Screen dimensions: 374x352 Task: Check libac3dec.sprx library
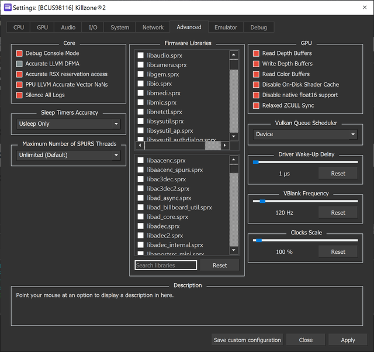[x=141, y=179]
